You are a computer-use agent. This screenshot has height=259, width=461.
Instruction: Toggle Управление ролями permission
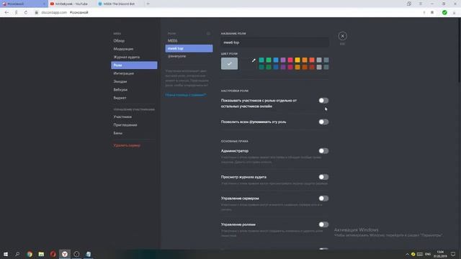[x=323, y=224]
